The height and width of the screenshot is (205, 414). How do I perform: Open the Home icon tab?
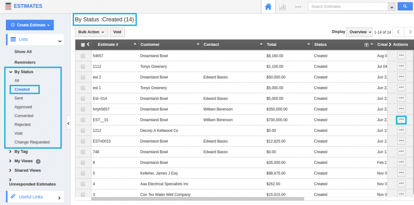[268, 7]
